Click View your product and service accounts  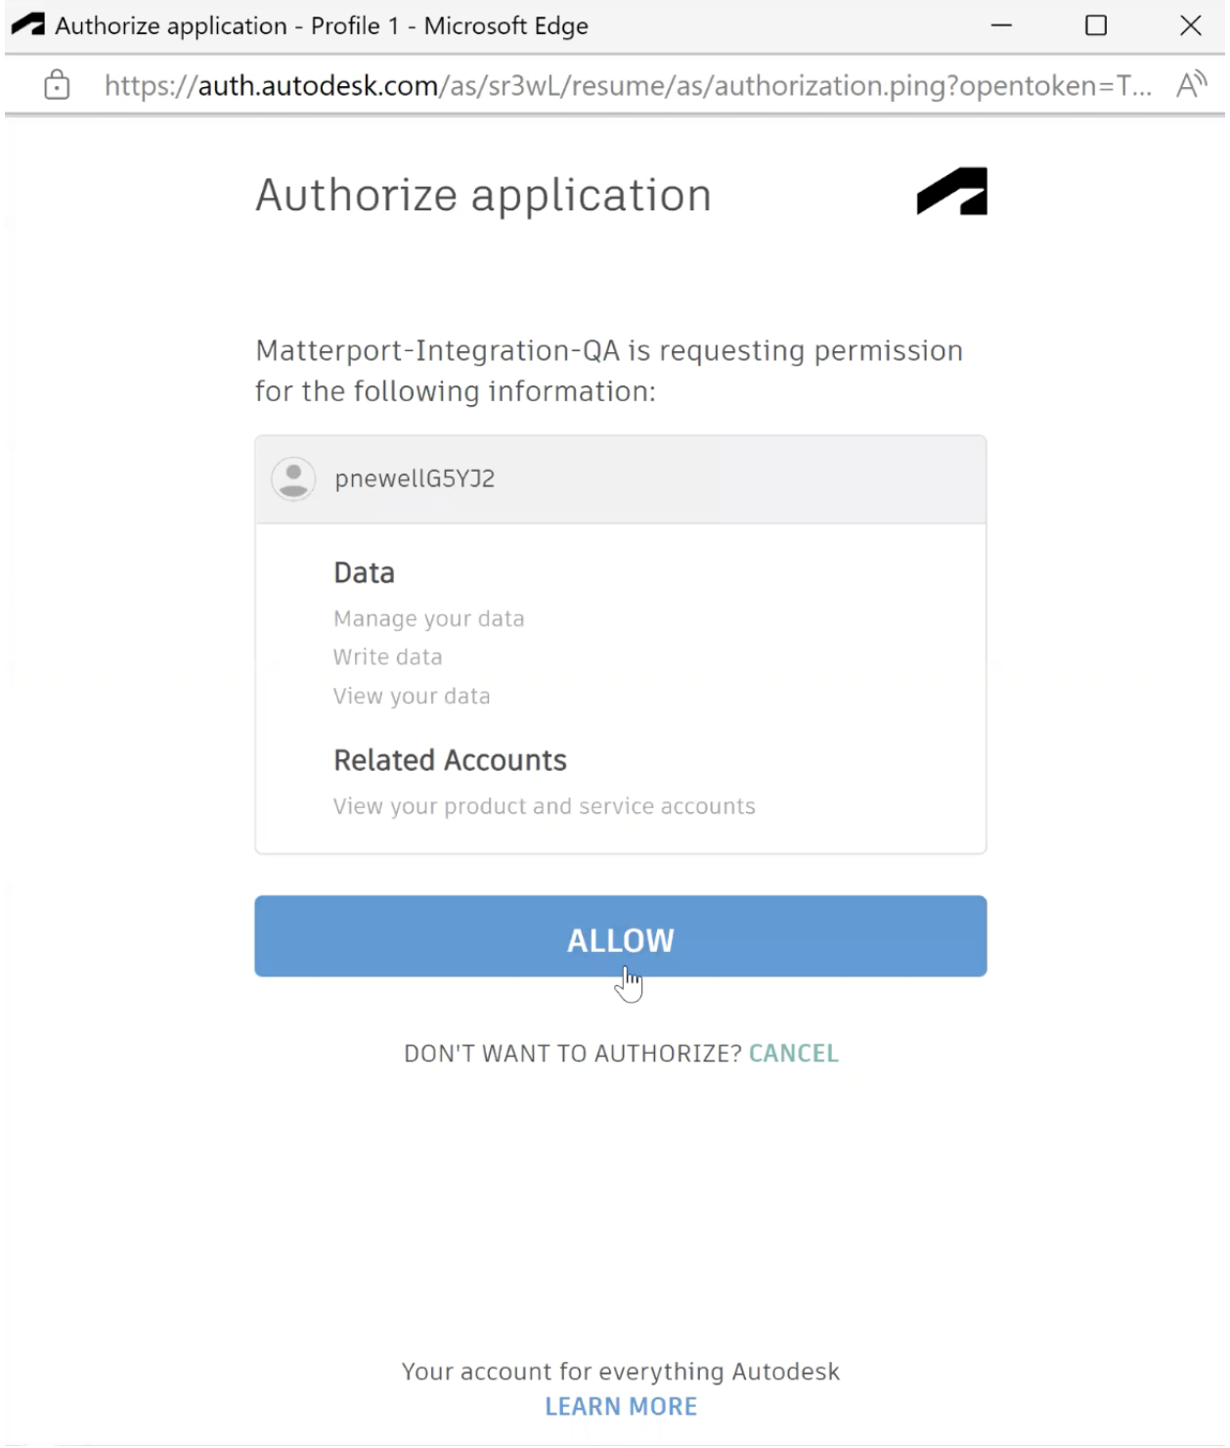(544, 807)
